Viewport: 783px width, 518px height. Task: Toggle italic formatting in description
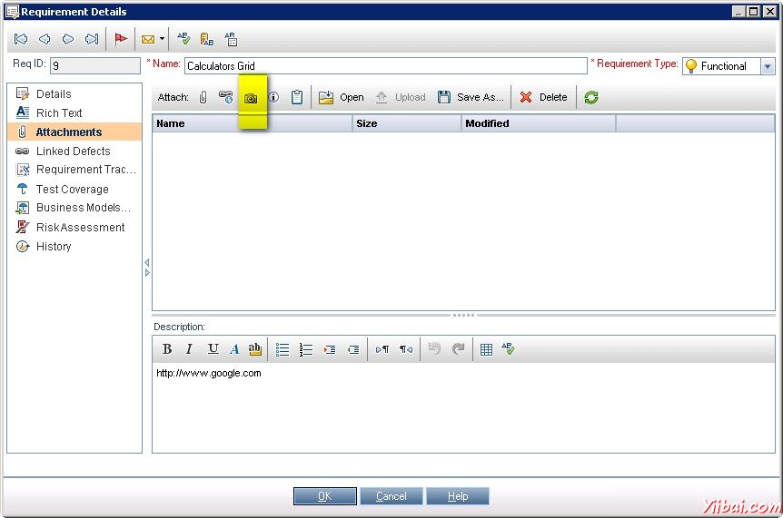[189, 349]
